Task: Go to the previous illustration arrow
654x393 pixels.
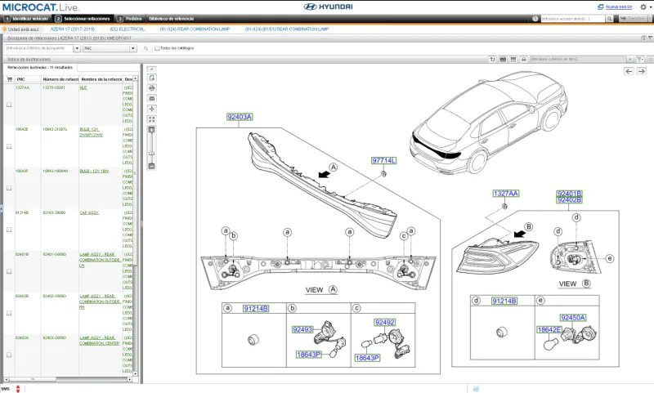Action: point(629,71)
